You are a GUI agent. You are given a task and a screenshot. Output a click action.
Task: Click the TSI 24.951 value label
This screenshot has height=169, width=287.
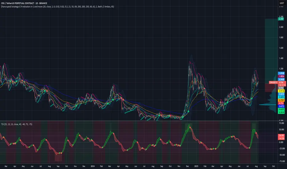point(281,135)
